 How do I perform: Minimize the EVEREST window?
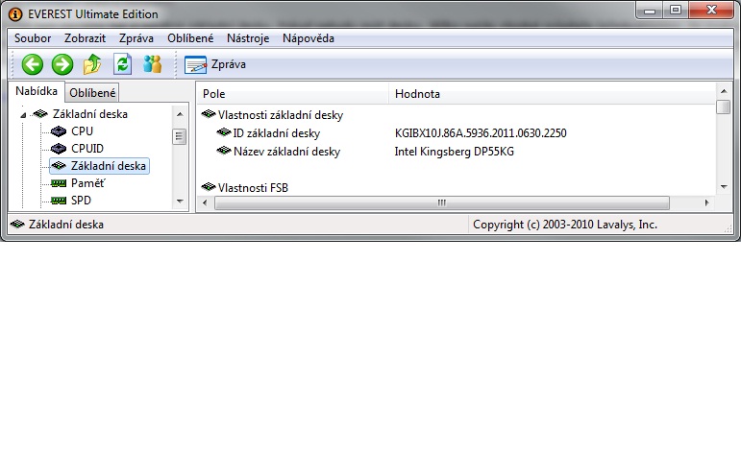click(650, 11)
